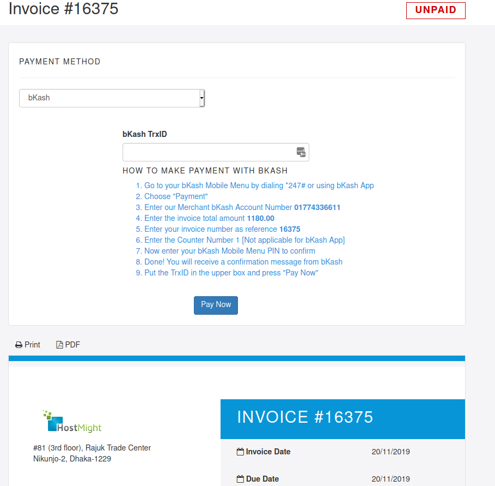Image resolution: width=495 pixels, height=486 pixels.
Task: Click the UNPAID status badge
Action: [436, 10]
